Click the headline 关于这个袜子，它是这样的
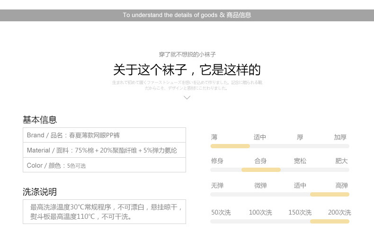This screenshot has width=374, height=242. point(187,70)
